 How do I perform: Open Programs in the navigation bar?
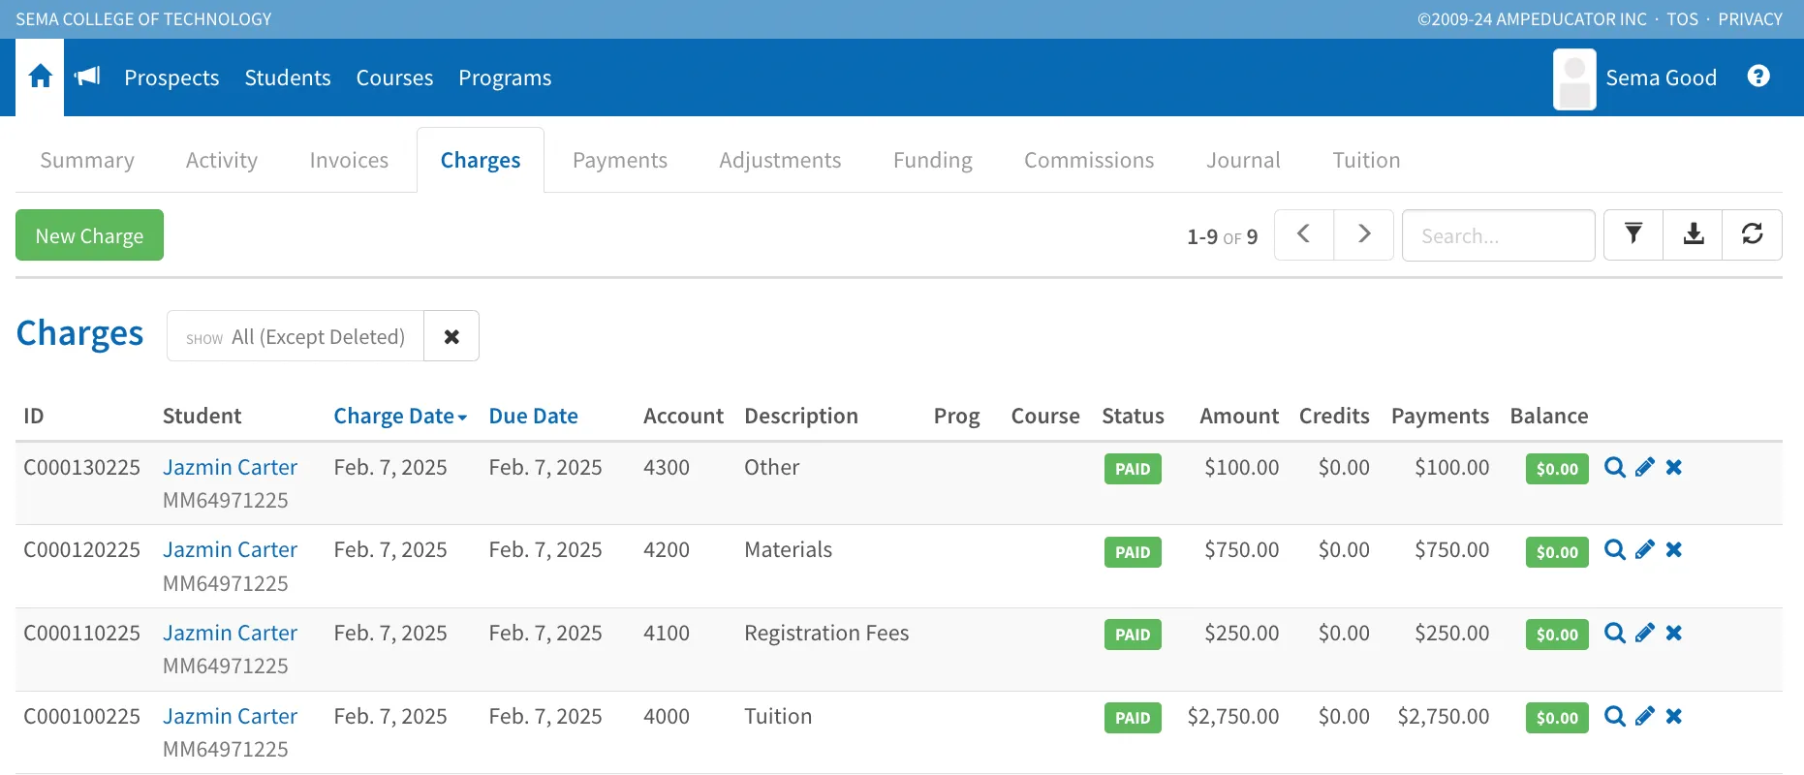coord(505,77)
